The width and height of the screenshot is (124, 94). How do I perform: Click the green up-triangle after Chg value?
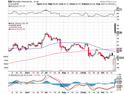[115, 4]
